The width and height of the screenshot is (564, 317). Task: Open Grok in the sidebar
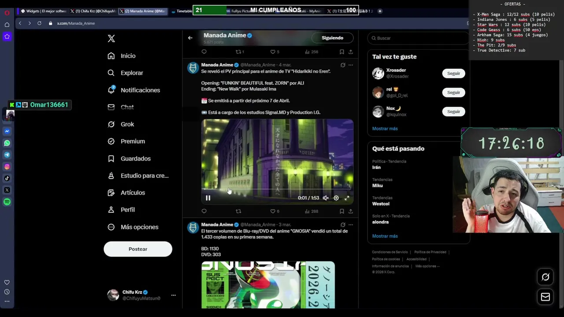point(121,124)
